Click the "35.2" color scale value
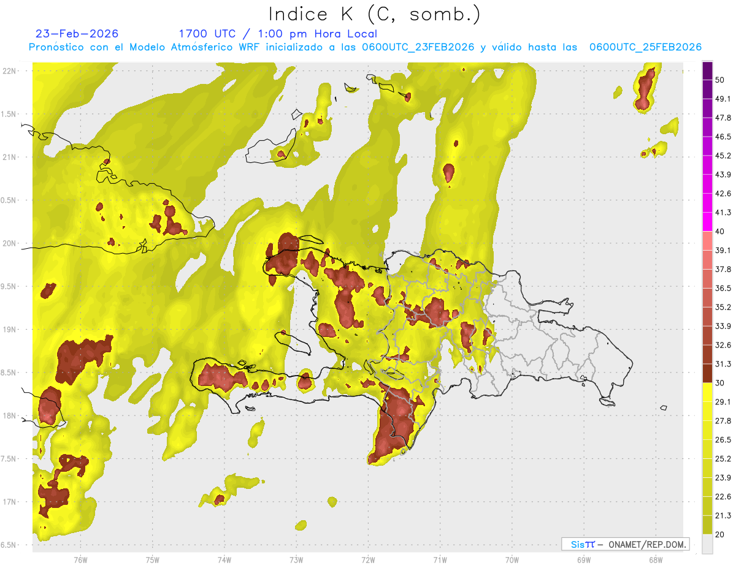This screenshot has width=736, height=568. 723,307
